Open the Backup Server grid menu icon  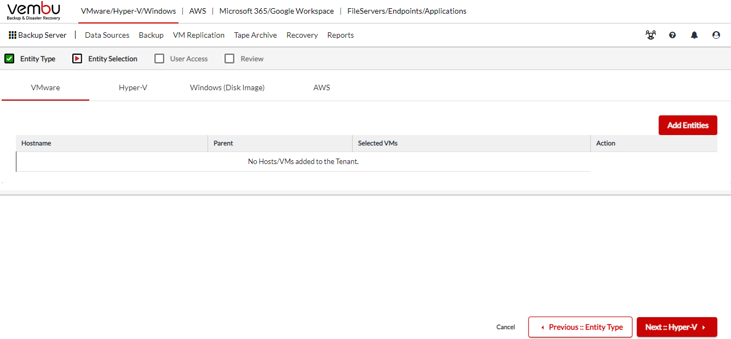(13, 35)
